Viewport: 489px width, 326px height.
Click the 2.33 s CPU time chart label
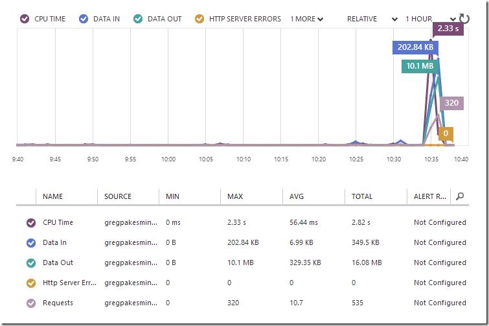click(x=448, y=29)
